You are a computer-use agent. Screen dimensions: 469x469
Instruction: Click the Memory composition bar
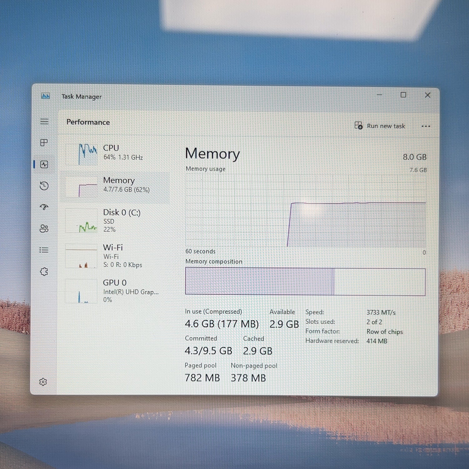tap(305, 281)
